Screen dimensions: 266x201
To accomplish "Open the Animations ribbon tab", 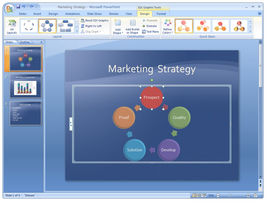I will [x=72, y=14].
